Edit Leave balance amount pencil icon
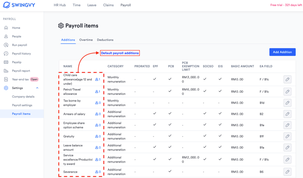The height and width of the screenshot is (178, 303). [287, 147]
